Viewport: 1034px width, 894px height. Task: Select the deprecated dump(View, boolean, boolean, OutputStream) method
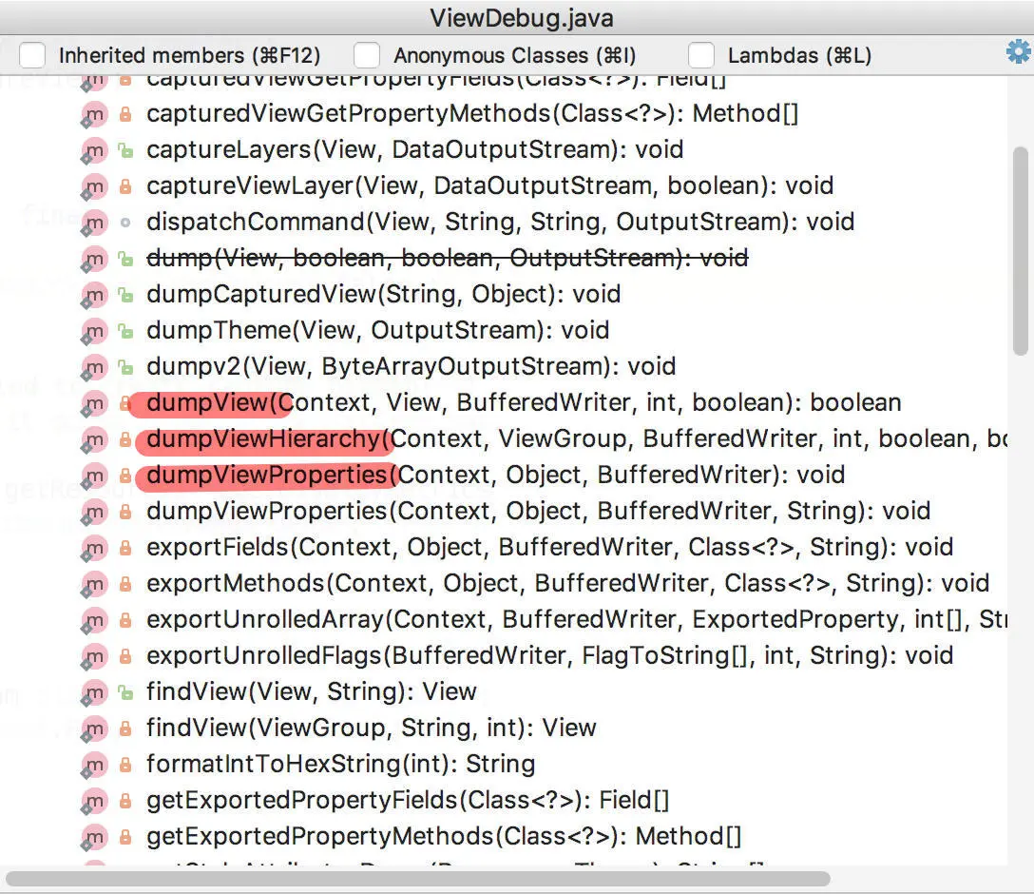click(447, 258)
